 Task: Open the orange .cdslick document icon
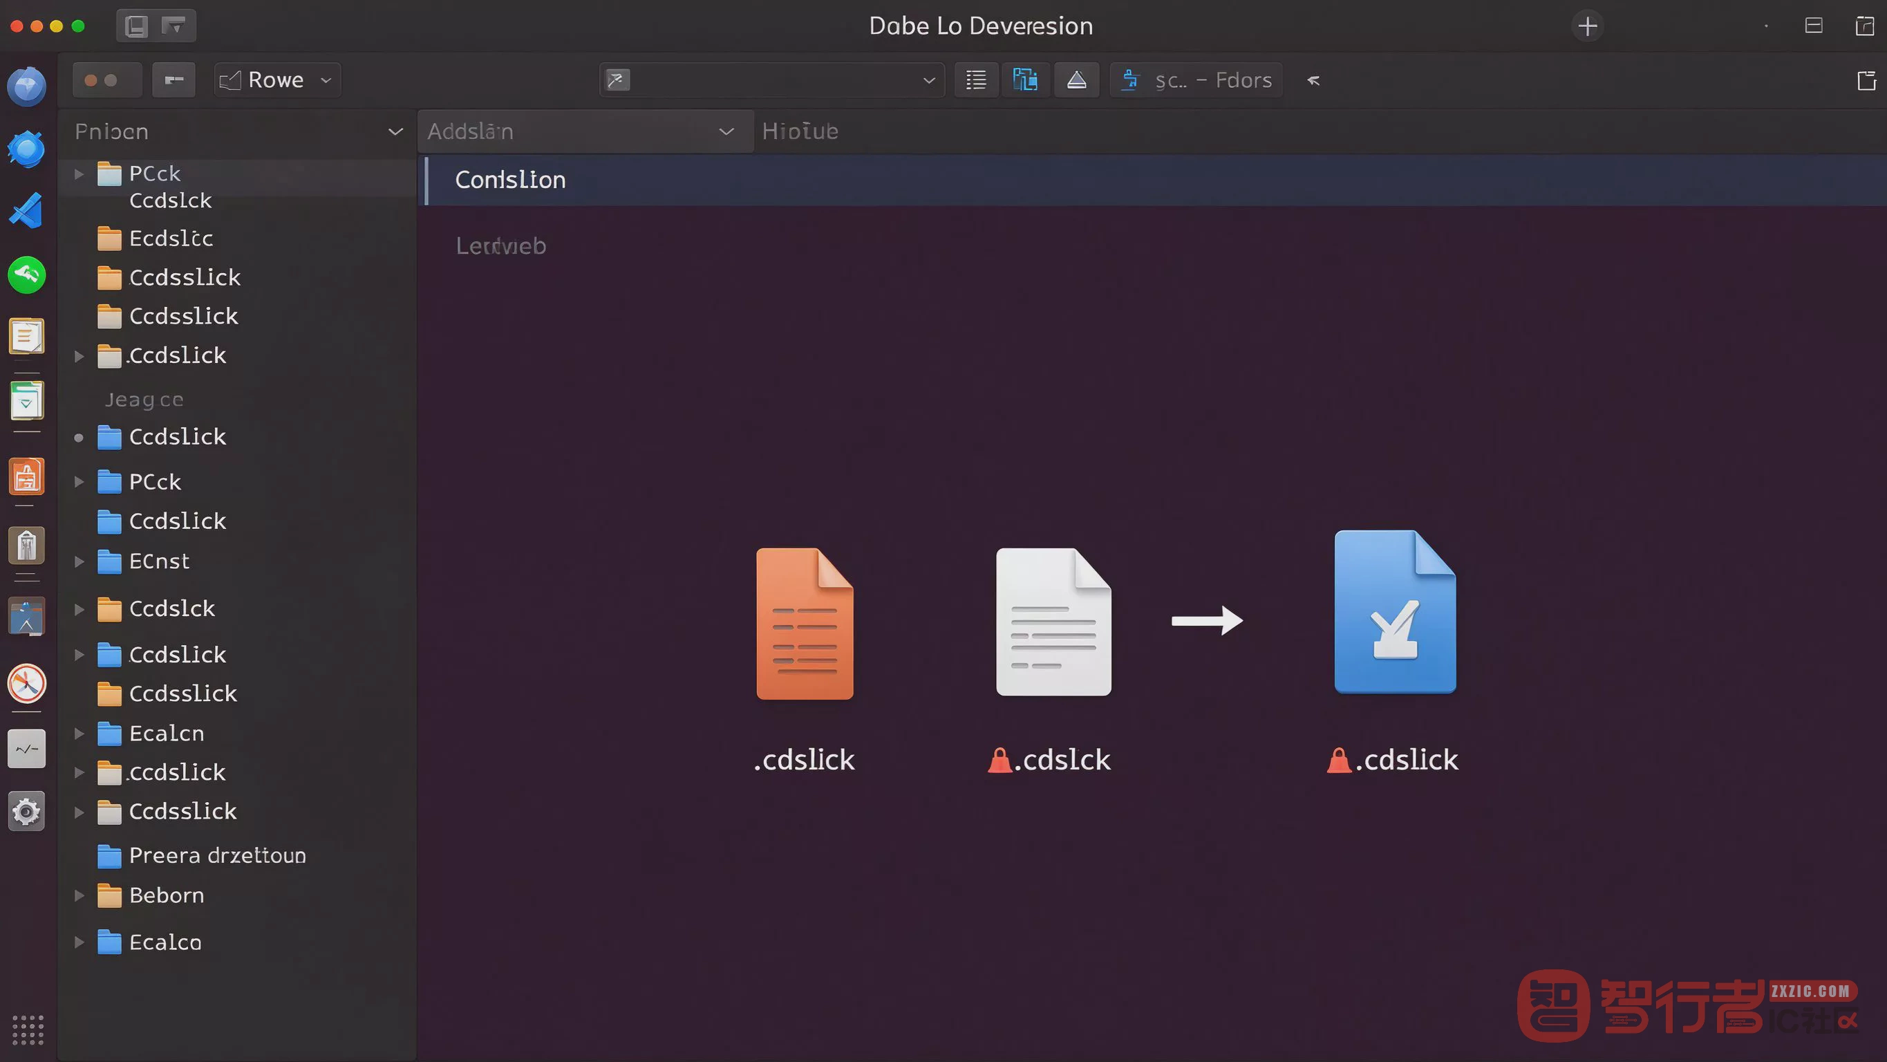click(x=805, y=624)
